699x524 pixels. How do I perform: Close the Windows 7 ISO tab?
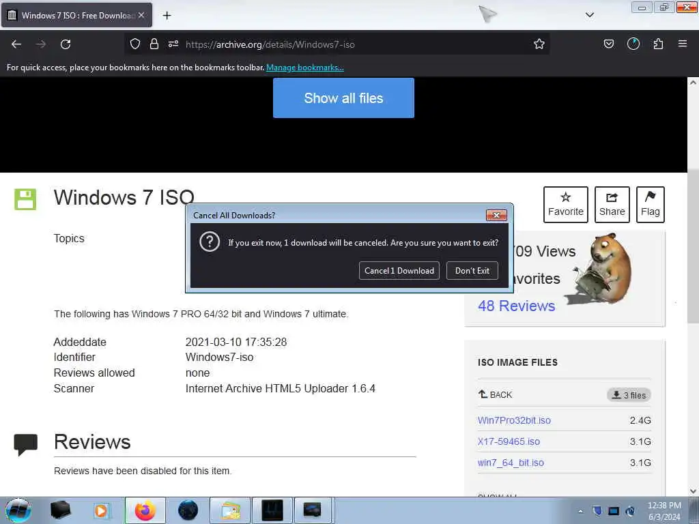point(141,15)
